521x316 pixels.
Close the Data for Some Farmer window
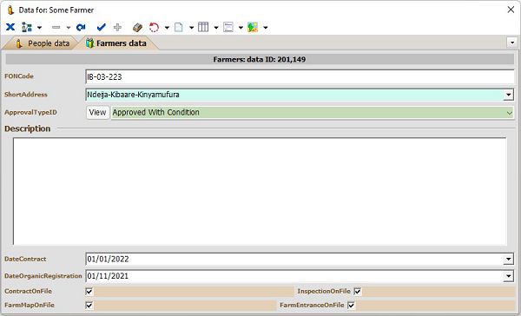click(511, 10)
